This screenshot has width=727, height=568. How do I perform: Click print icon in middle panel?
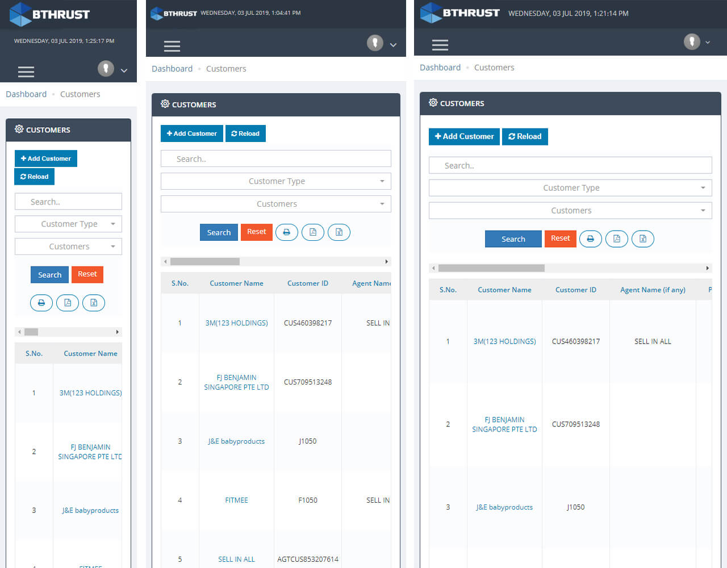click(287, 232)
